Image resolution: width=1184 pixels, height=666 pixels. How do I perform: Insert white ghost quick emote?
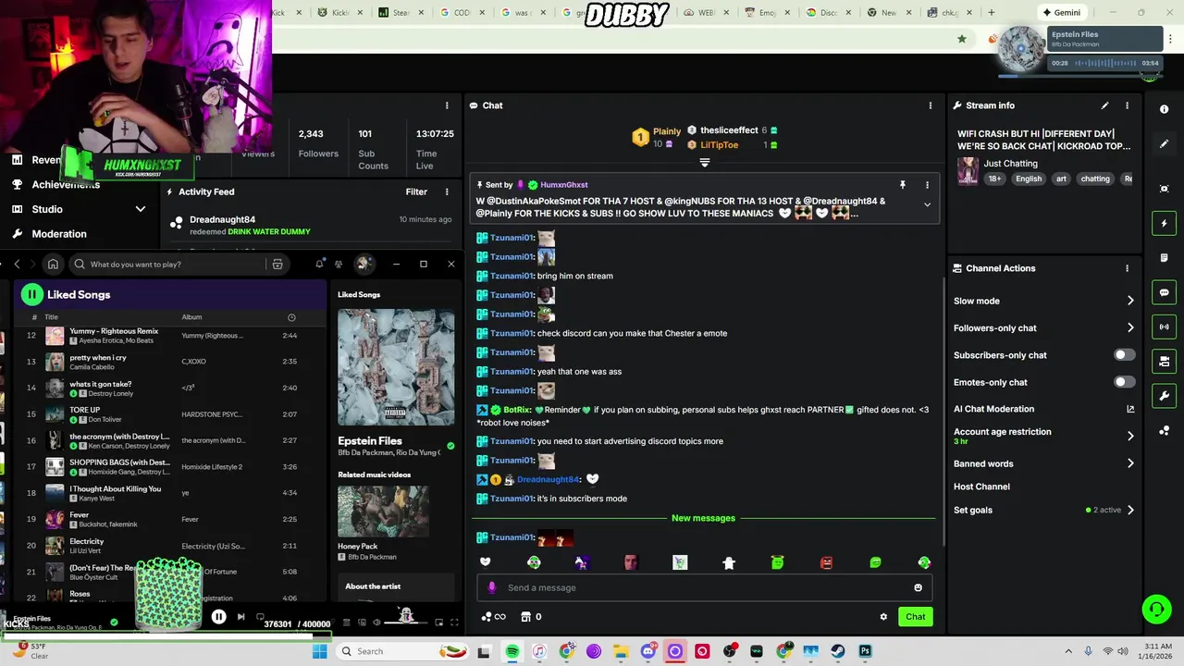pyautogui.click(x=728, y=562)
